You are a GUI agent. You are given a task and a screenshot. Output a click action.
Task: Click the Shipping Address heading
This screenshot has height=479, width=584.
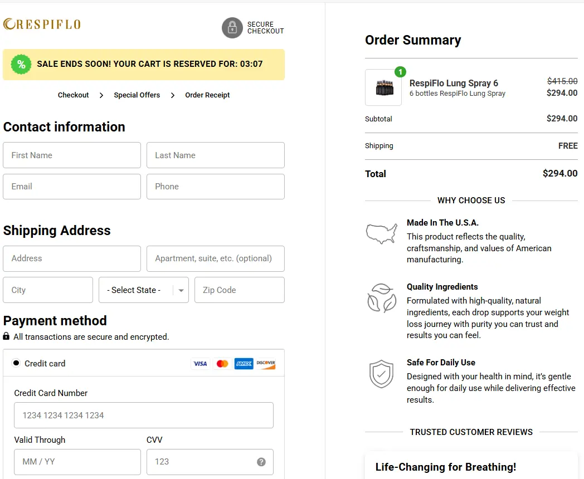[x=57, y=231]
